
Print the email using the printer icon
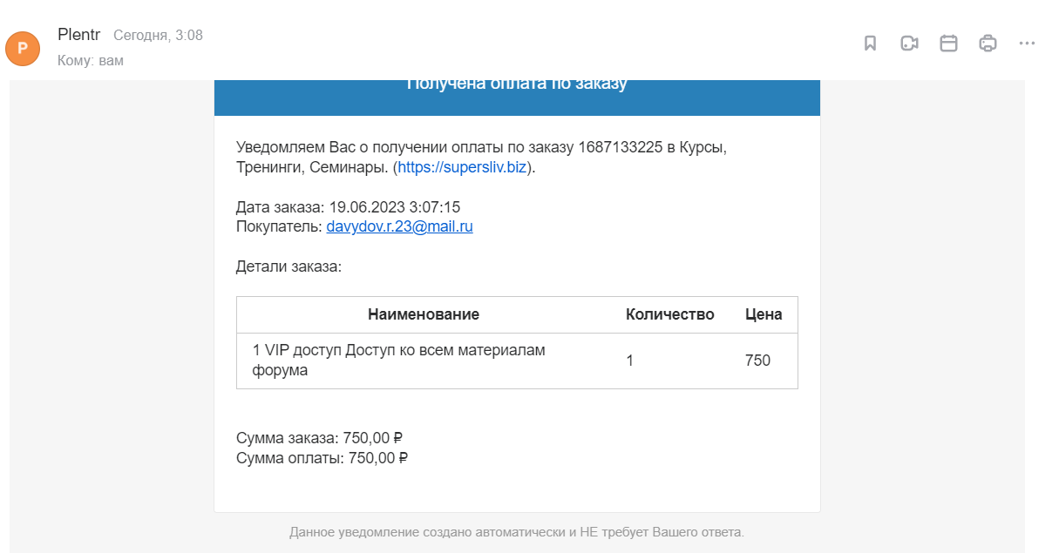988,44
